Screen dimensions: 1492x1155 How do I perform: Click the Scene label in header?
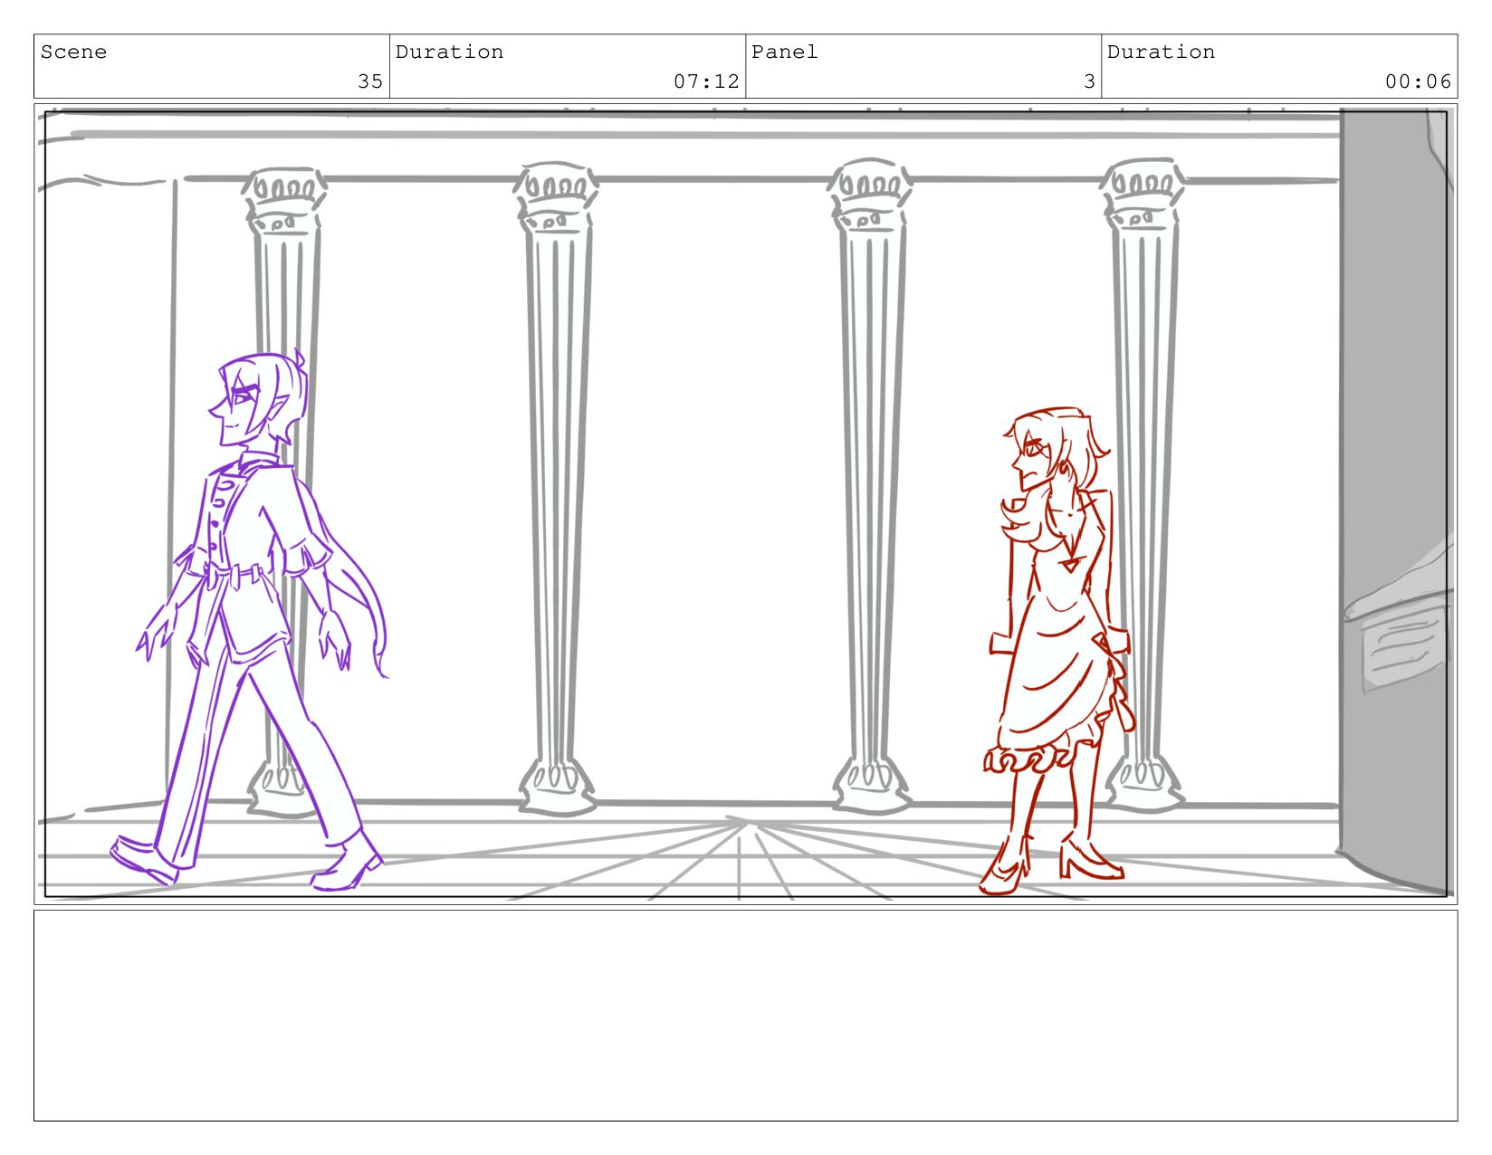(x=73, y=52)
